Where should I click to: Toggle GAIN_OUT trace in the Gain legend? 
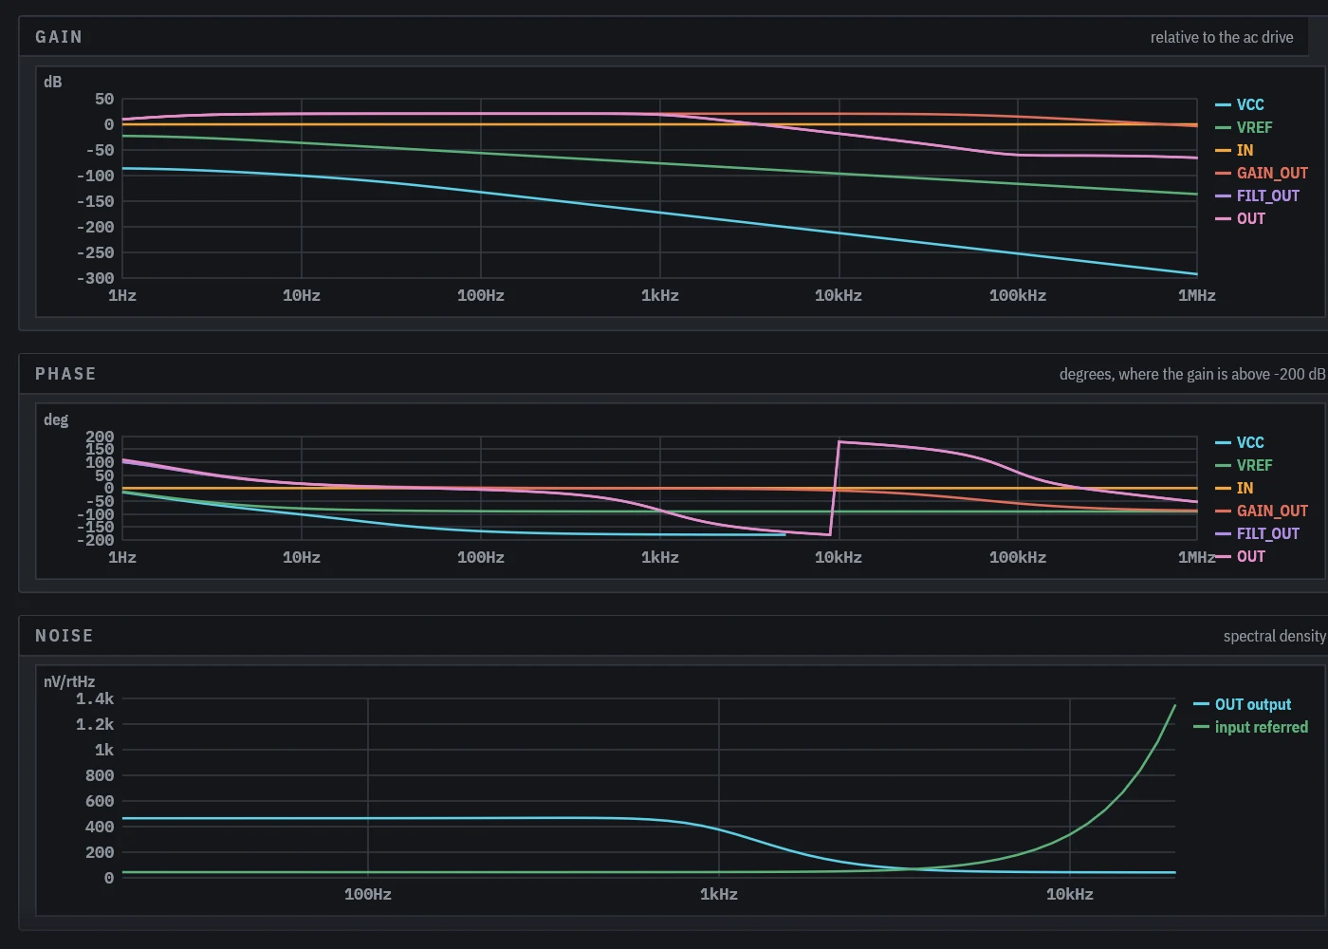pos(1262,173)
